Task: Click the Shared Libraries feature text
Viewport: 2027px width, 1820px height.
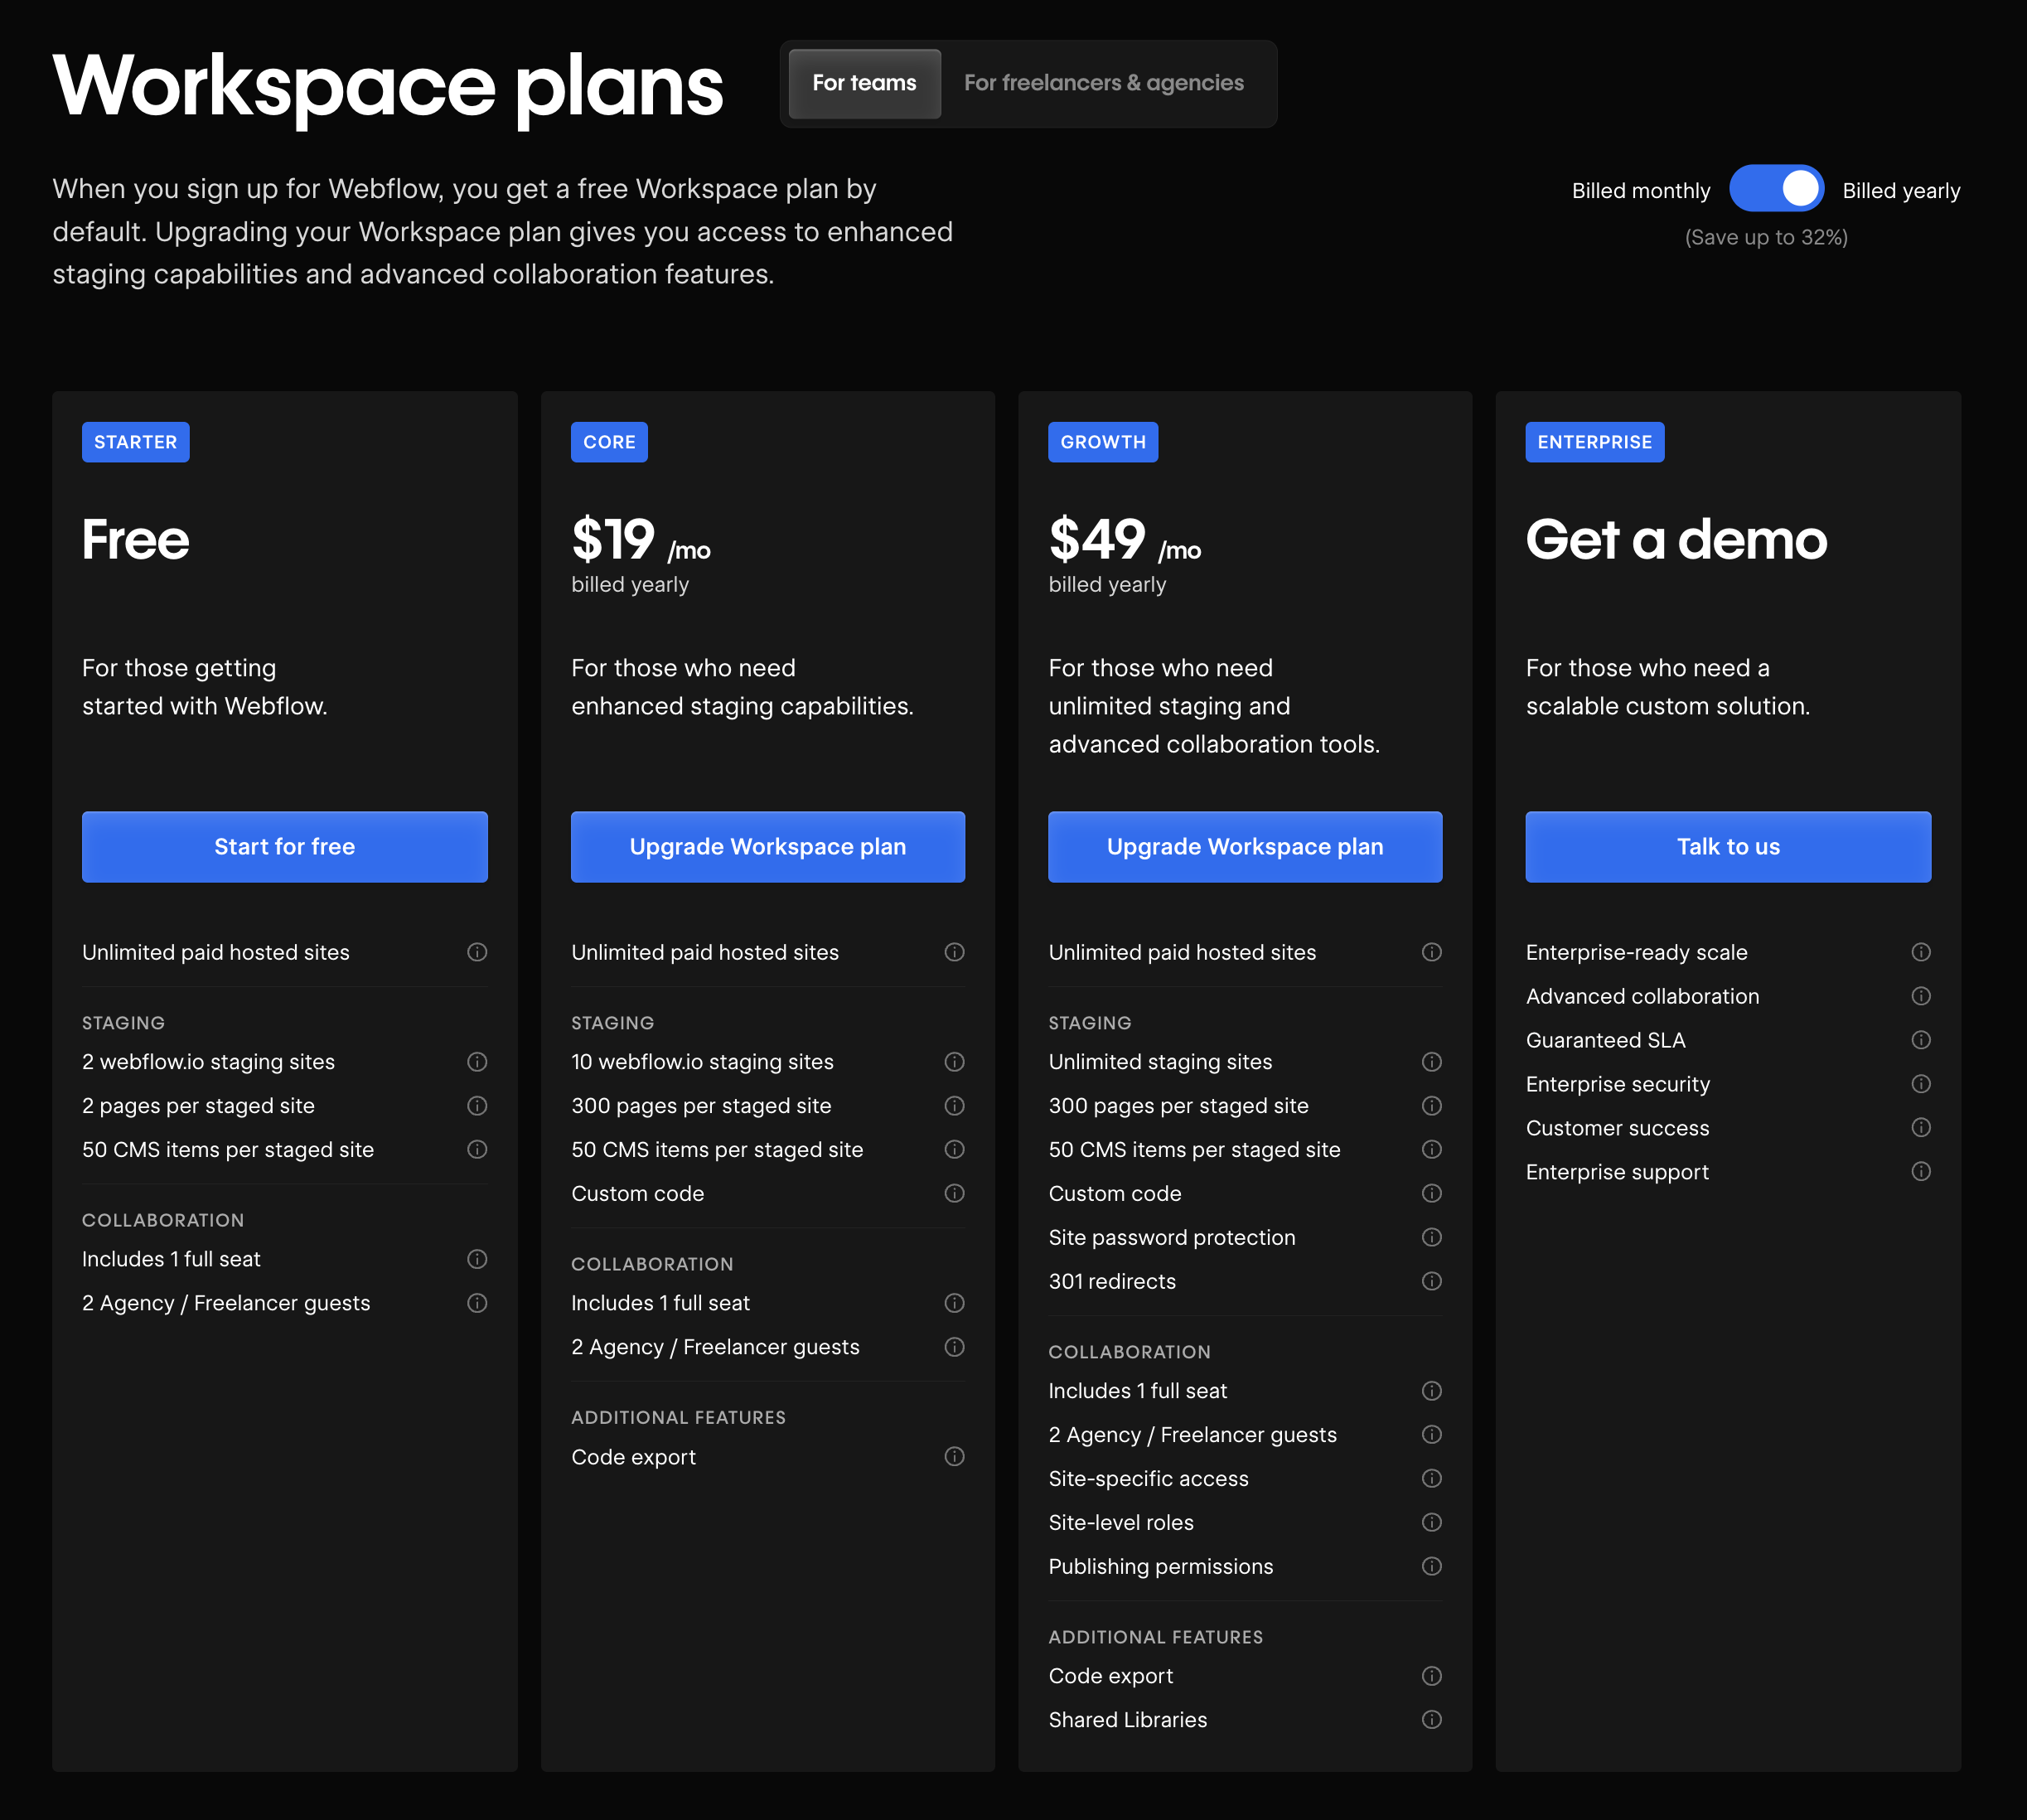Action: coord(1128,1720)
